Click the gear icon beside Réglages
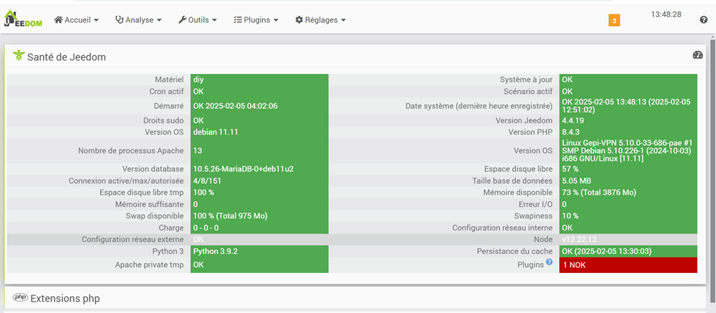Screen dimensions: 716x313 [x=299, y=20]
